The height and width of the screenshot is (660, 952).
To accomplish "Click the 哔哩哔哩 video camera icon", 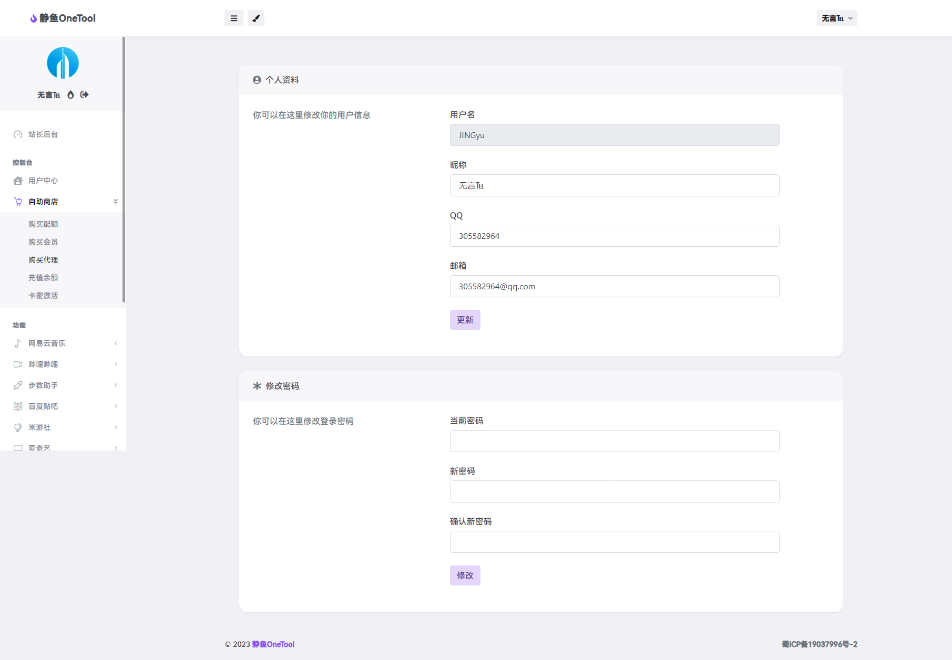I will tap(18, 364).
